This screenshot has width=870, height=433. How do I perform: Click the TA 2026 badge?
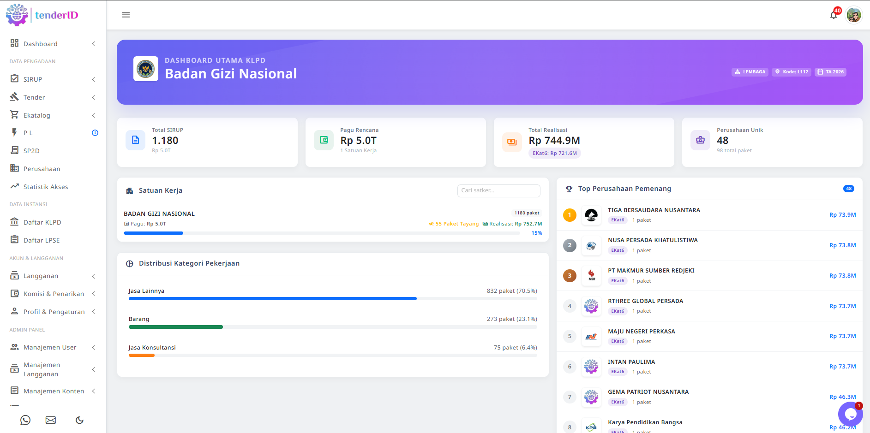[x=830, y=72]
